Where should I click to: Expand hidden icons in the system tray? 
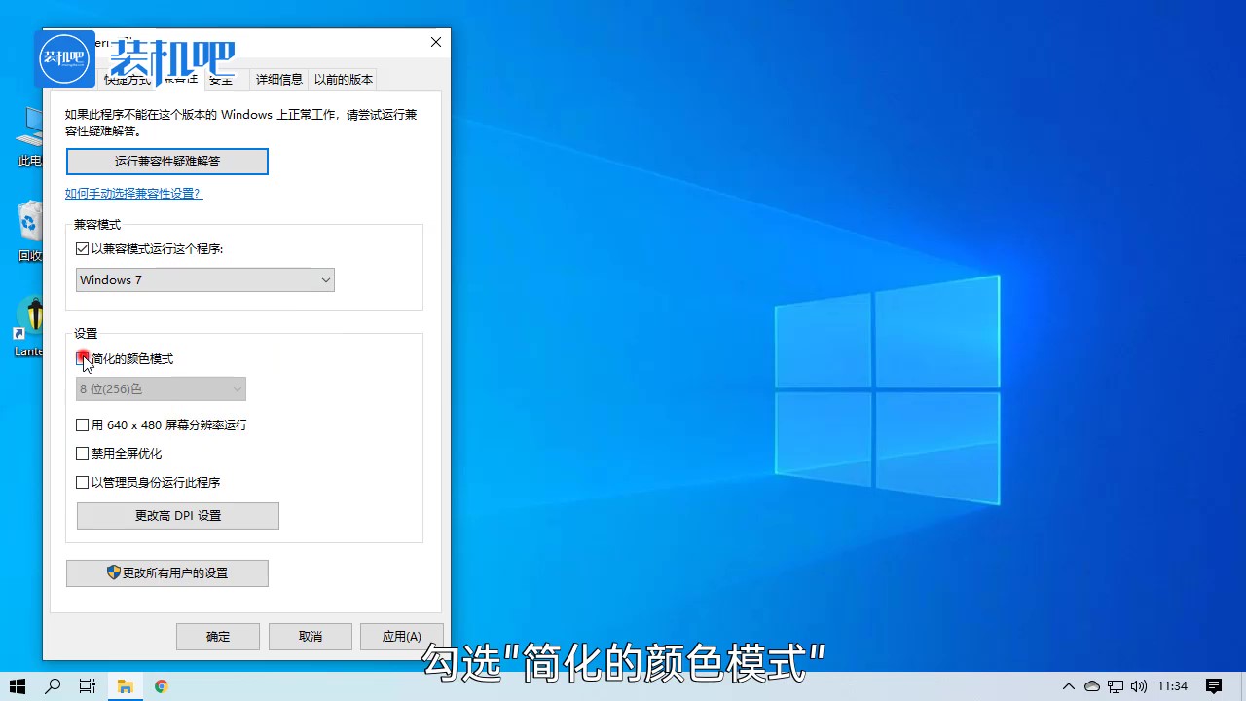(1069, 686)
